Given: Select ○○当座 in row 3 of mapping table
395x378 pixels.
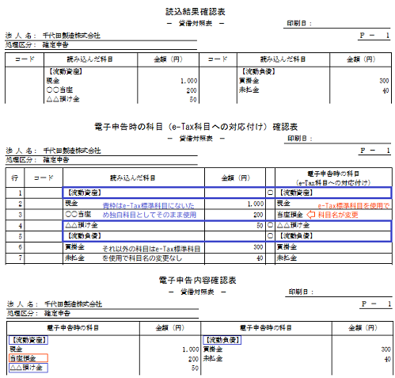Looking at the screenshot, I should (x=78, y=214).
